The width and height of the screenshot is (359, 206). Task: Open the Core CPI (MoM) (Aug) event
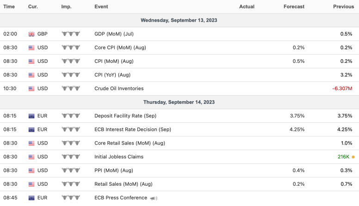click(120, 48)
